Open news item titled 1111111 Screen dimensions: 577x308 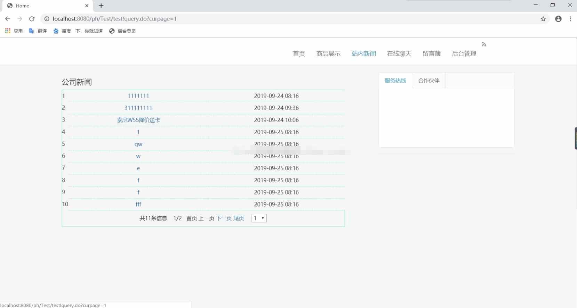click(138, 96)
